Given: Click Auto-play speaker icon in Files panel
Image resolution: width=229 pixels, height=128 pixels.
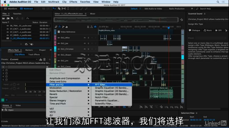Looking at the screenshot, I should coord(31,44).
